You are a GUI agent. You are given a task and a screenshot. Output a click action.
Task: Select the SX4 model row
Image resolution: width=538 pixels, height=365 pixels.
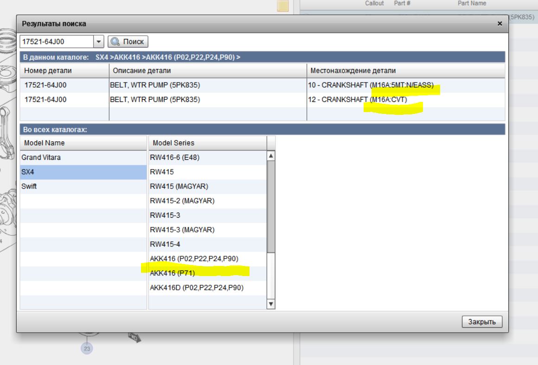(x=29, y=172)
